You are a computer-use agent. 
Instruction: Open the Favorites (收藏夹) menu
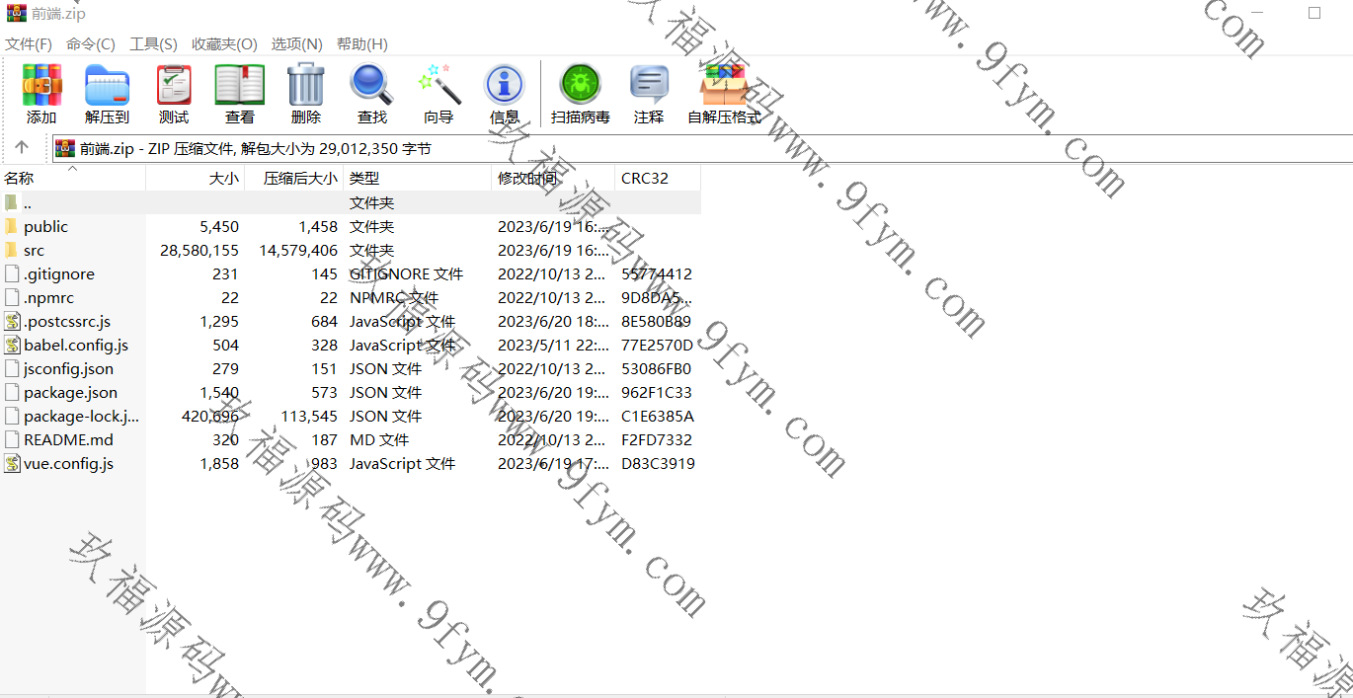(224, 44)
